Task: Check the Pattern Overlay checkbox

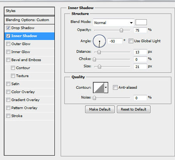Action: [x=8, y=108]
